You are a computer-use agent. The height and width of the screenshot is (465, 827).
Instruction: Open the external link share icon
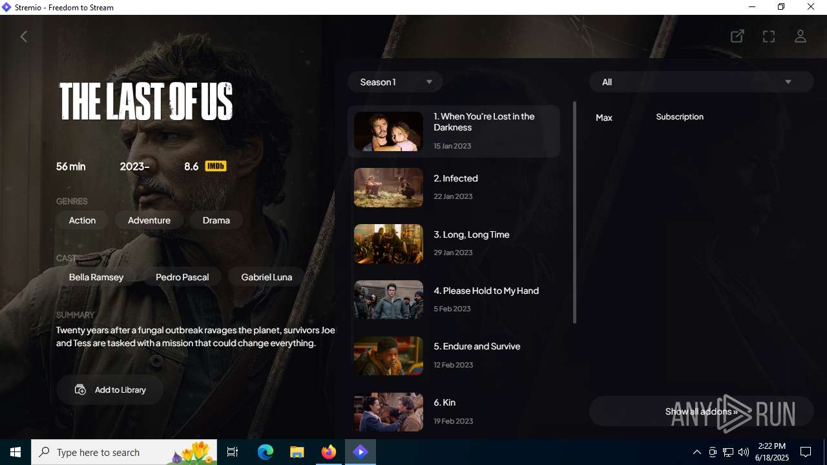pos(737,37)
